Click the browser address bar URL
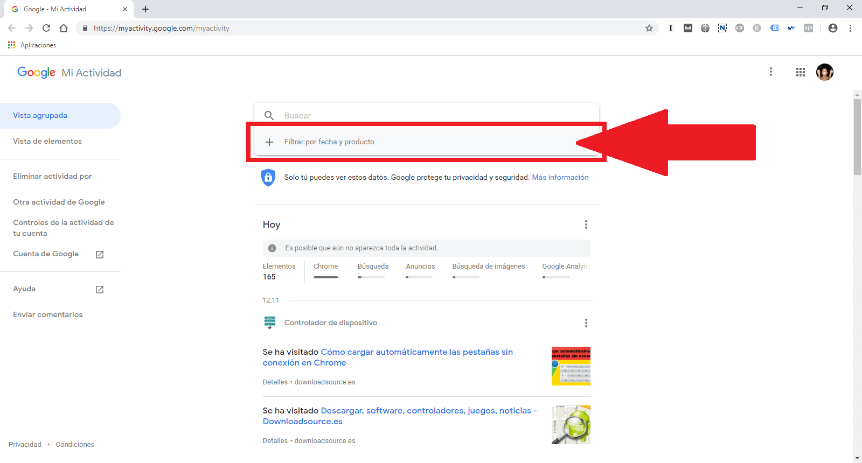 162,28
